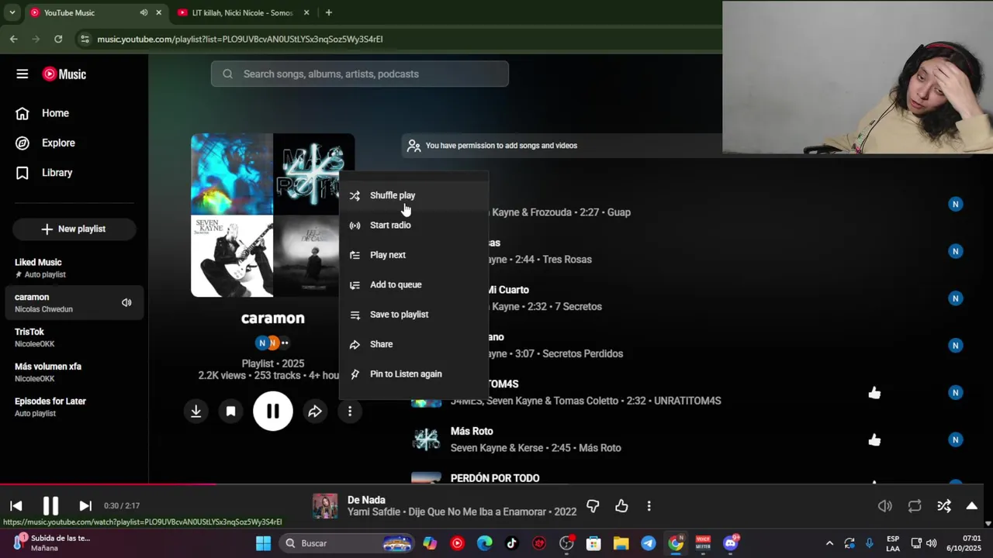993x558 pixels.
Task: Click PERDÓN POR TODO track title
Action: [x=495, y=478]
